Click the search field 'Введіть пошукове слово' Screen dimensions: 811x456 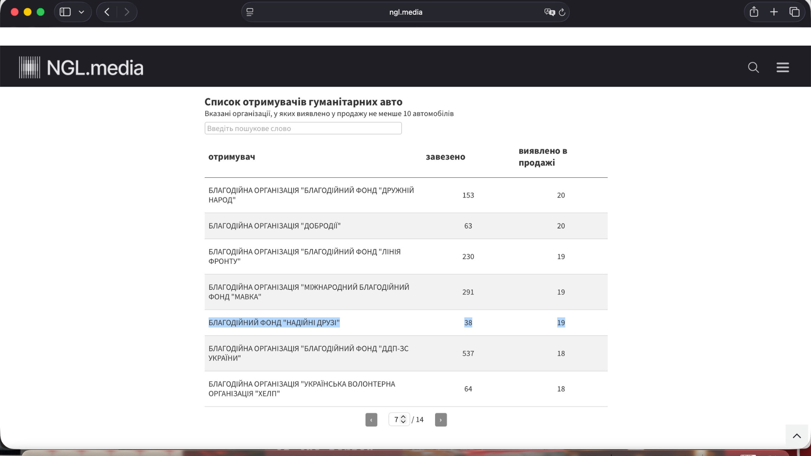click(303, 128)
